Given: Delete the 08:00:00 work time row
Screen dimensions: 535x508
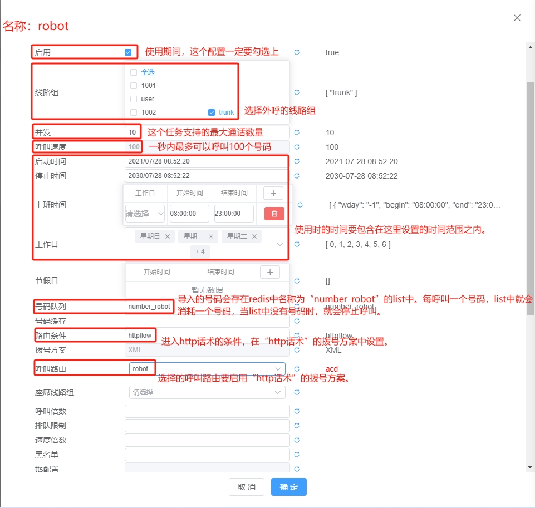Looking at the screenshot, I should click(x=274, y=213).
